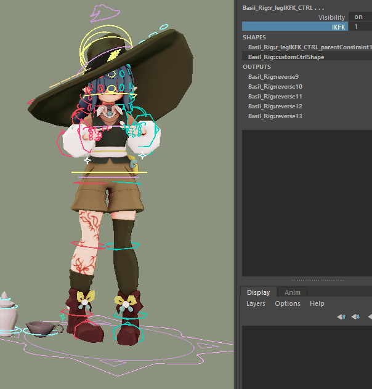Screen dimensions: 372x389
Task: Open the Options menu in layer editor
Action: click(288, 303)
